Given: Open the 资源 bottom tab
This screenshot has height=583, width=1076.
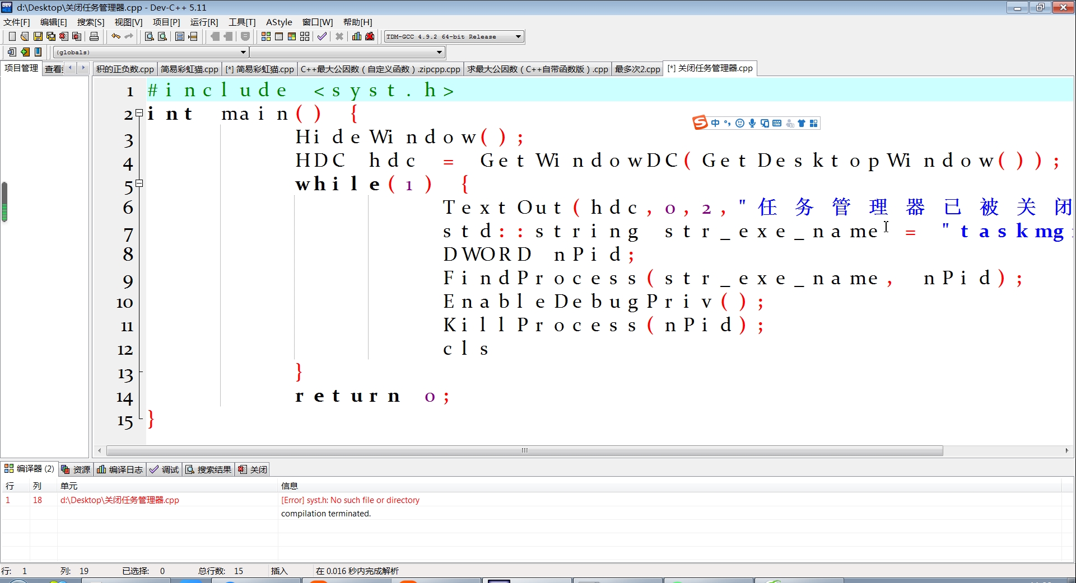Looking at the screenshot, I should click(76, 469).
